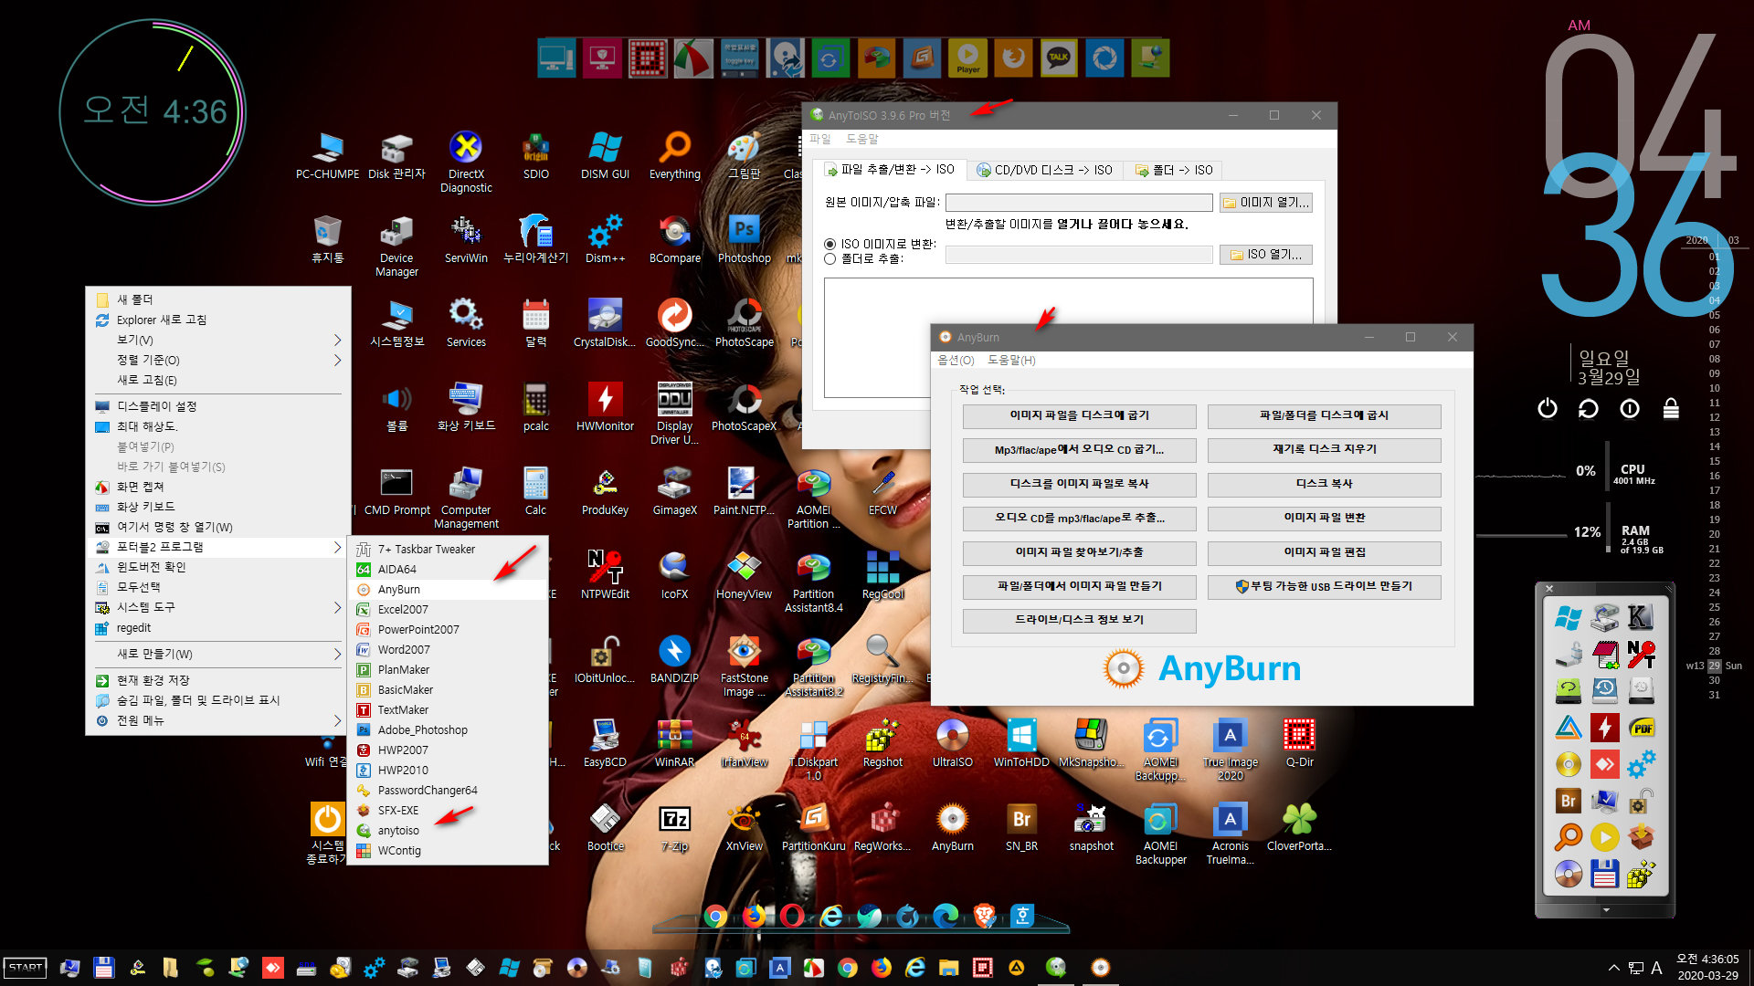This screenshot has width=1754, height=986.
Task: Open the Device Manager desktop icon
Action: 396,246
